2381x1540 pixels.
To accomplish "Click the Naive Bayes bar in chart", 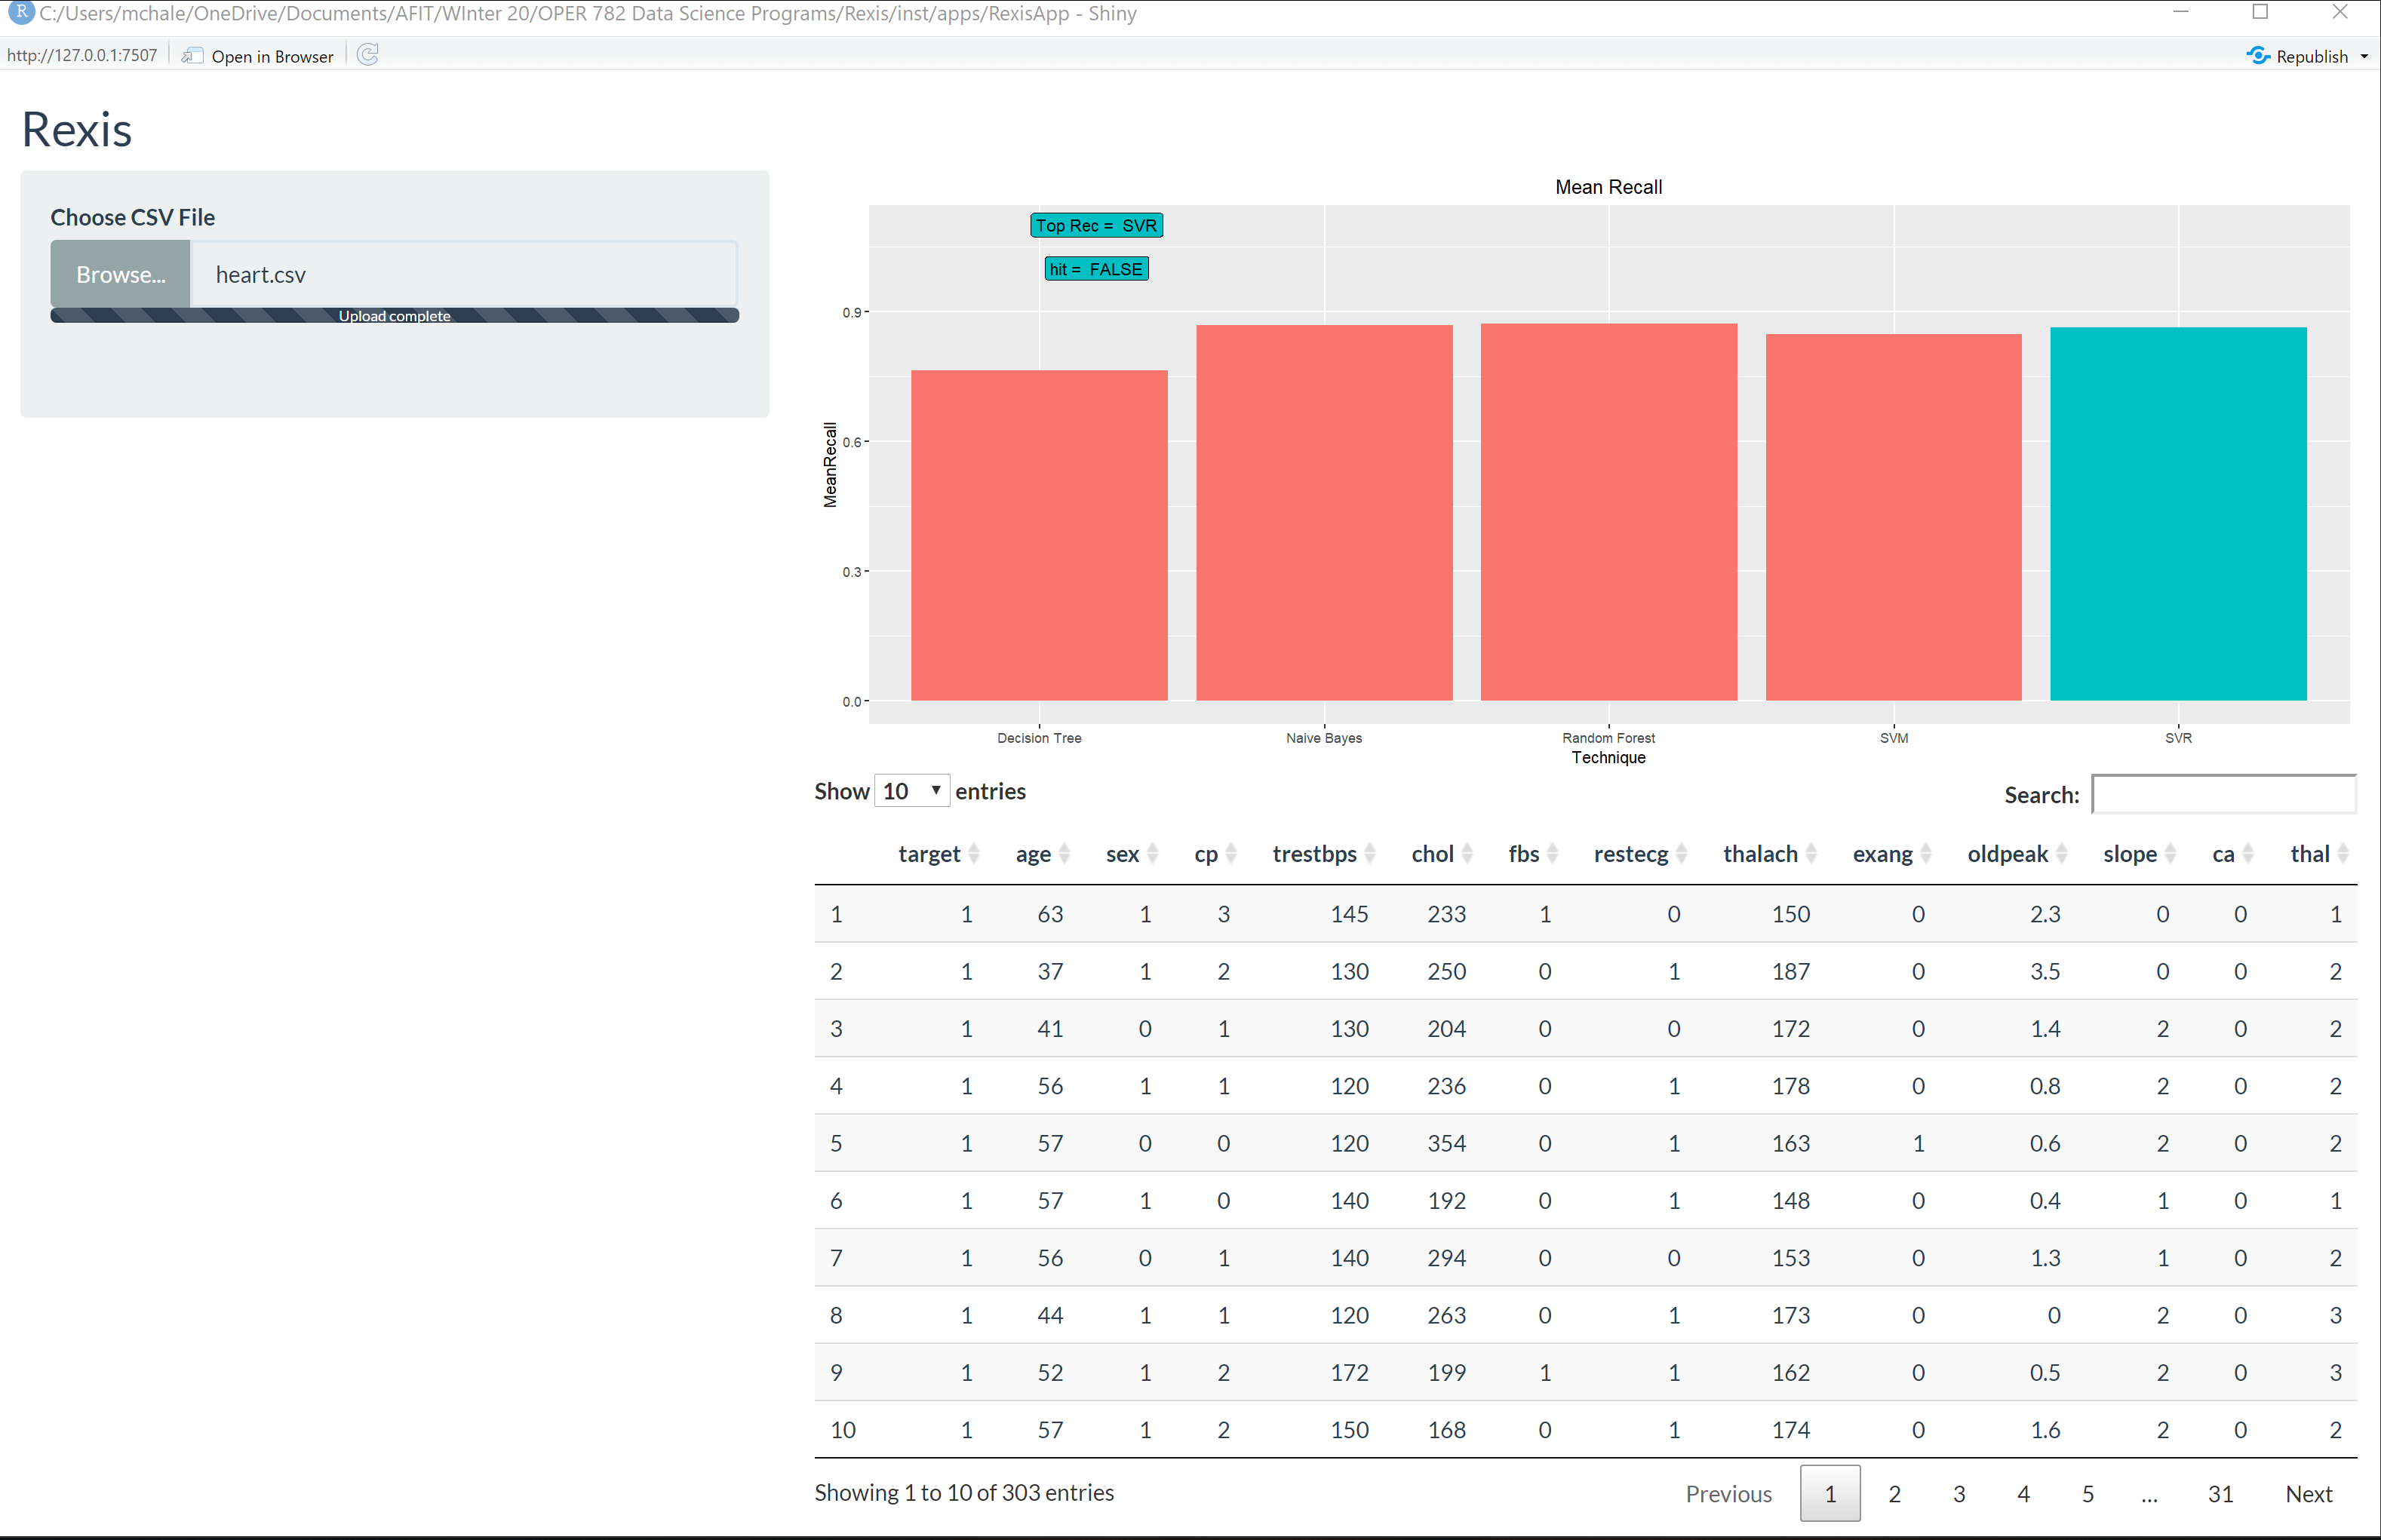I will pyautogui.click(x=1323, y=513).
